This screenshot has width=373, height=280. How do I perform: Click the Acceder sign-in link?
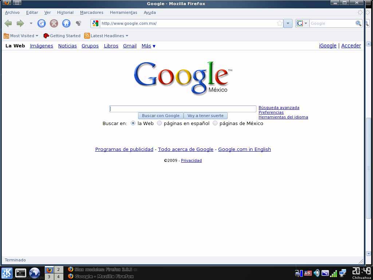[x=351, y=46]
